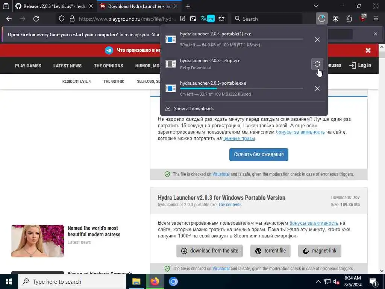Click the Telegram icon in red banner
The image size is (385, 289).
pyautogui.click(x=109, y=50)
